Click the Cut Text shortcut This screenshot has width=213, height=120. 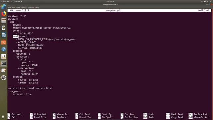click(83, 114)
